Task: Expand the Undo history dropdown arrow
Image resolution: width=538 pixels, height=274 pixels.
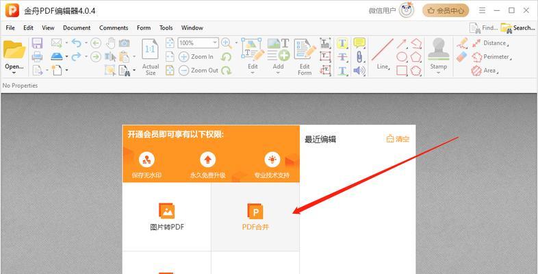Action: [x=86, y=43]
